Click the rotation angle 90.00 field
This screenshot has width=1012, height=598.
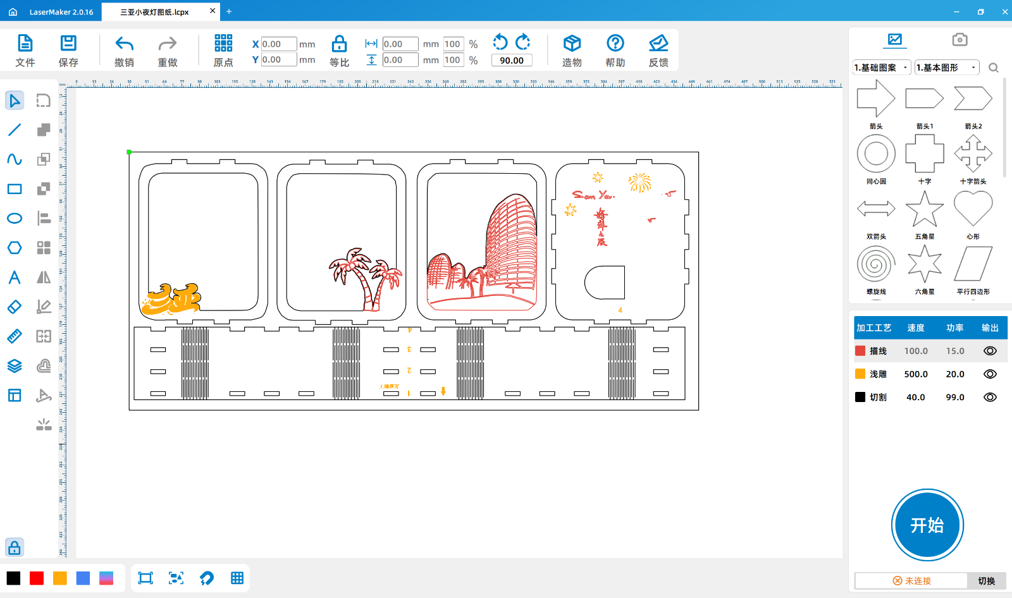pos(512,60)
